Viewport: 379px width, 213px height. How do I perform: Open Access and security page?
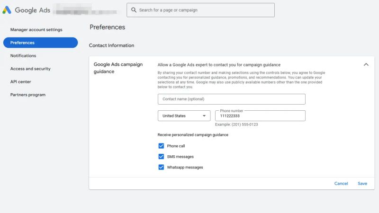point(30,69)
